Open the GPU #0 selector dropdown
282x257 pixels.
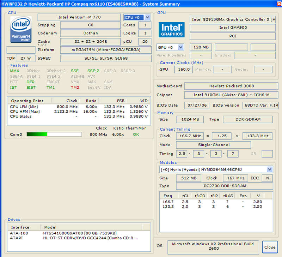[x=180, y=47]
